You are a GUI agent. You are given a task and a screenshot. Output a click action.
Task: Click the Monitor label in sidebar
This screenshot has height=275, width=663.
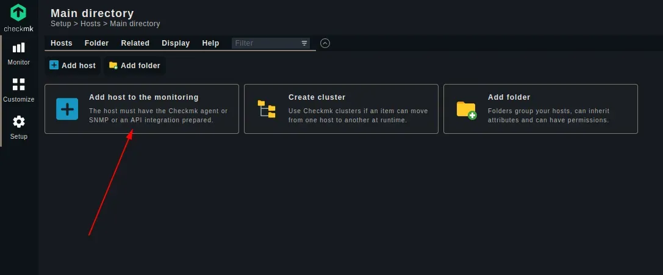tap(19, 62)
